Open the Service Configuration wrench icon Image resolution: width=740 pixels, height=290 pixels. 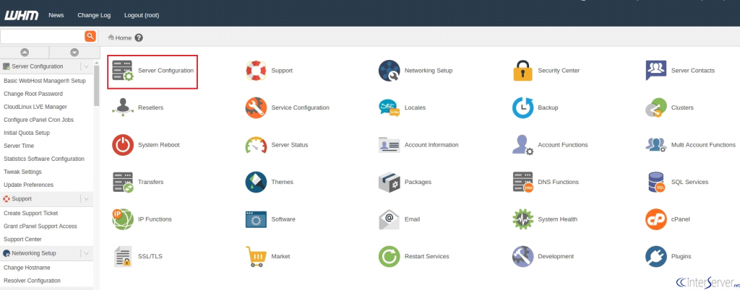click(256, 107)
